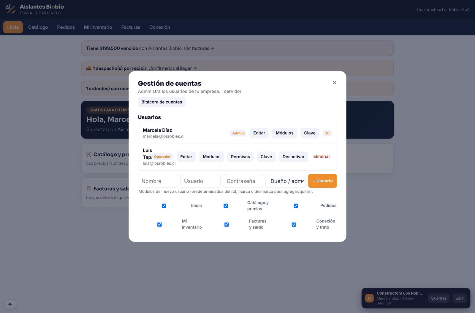Image resolution: width=475 pixels, height=313 pixels.
Task: Open Módulos for Marcela Díaz
Action: [x=284, y=133]
